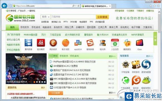Open the 拍大师 icon
The height and width of the screenshot is (101, 162).
coord(103,43)
